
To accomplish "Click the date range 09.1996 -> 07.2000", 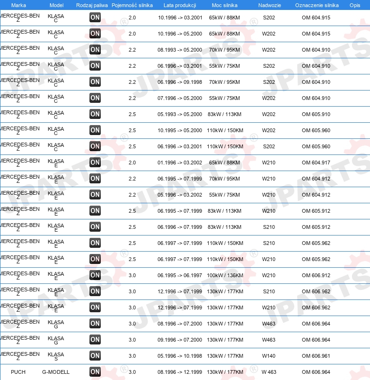I will pyautogui.click(x=180, y=340).
